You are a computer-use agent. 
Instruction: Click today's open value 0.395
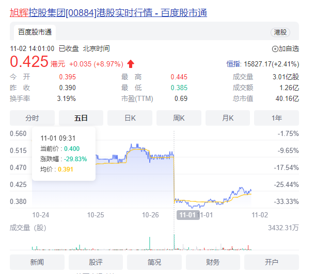pos(67,77)
